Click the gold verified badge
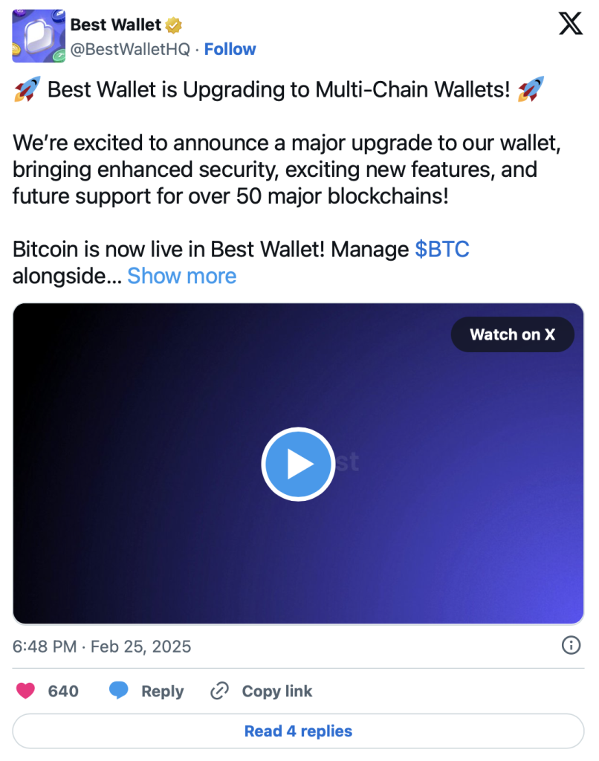This screenshot has width=599, height=761. pos(173,25)
